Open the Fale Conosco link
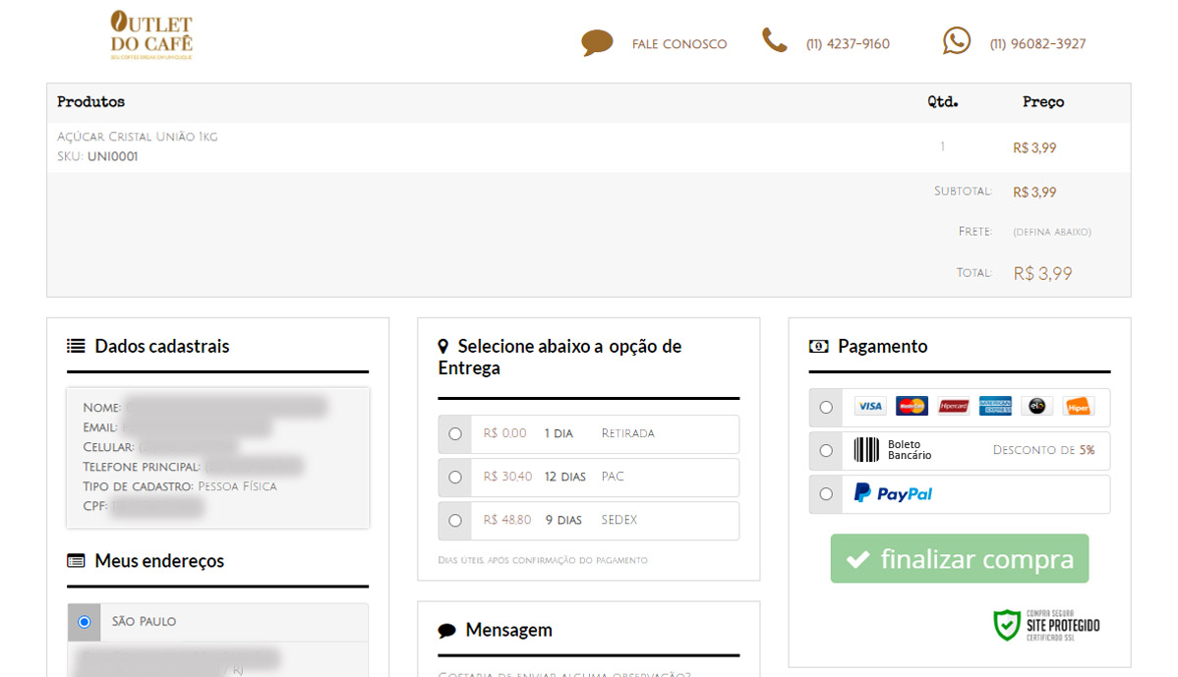This screenshot has height=677, width=1178. pyautogui.click(x=679, y=44)
